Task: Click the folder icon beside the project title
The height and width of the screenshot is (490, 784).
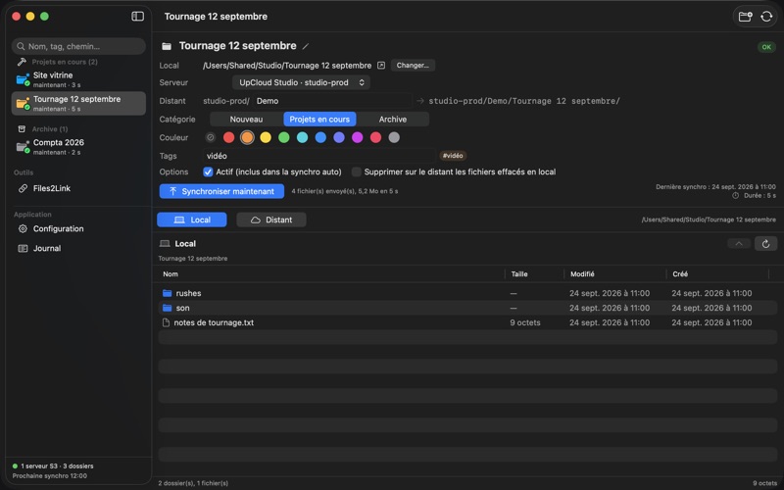Action: point(167,46)
